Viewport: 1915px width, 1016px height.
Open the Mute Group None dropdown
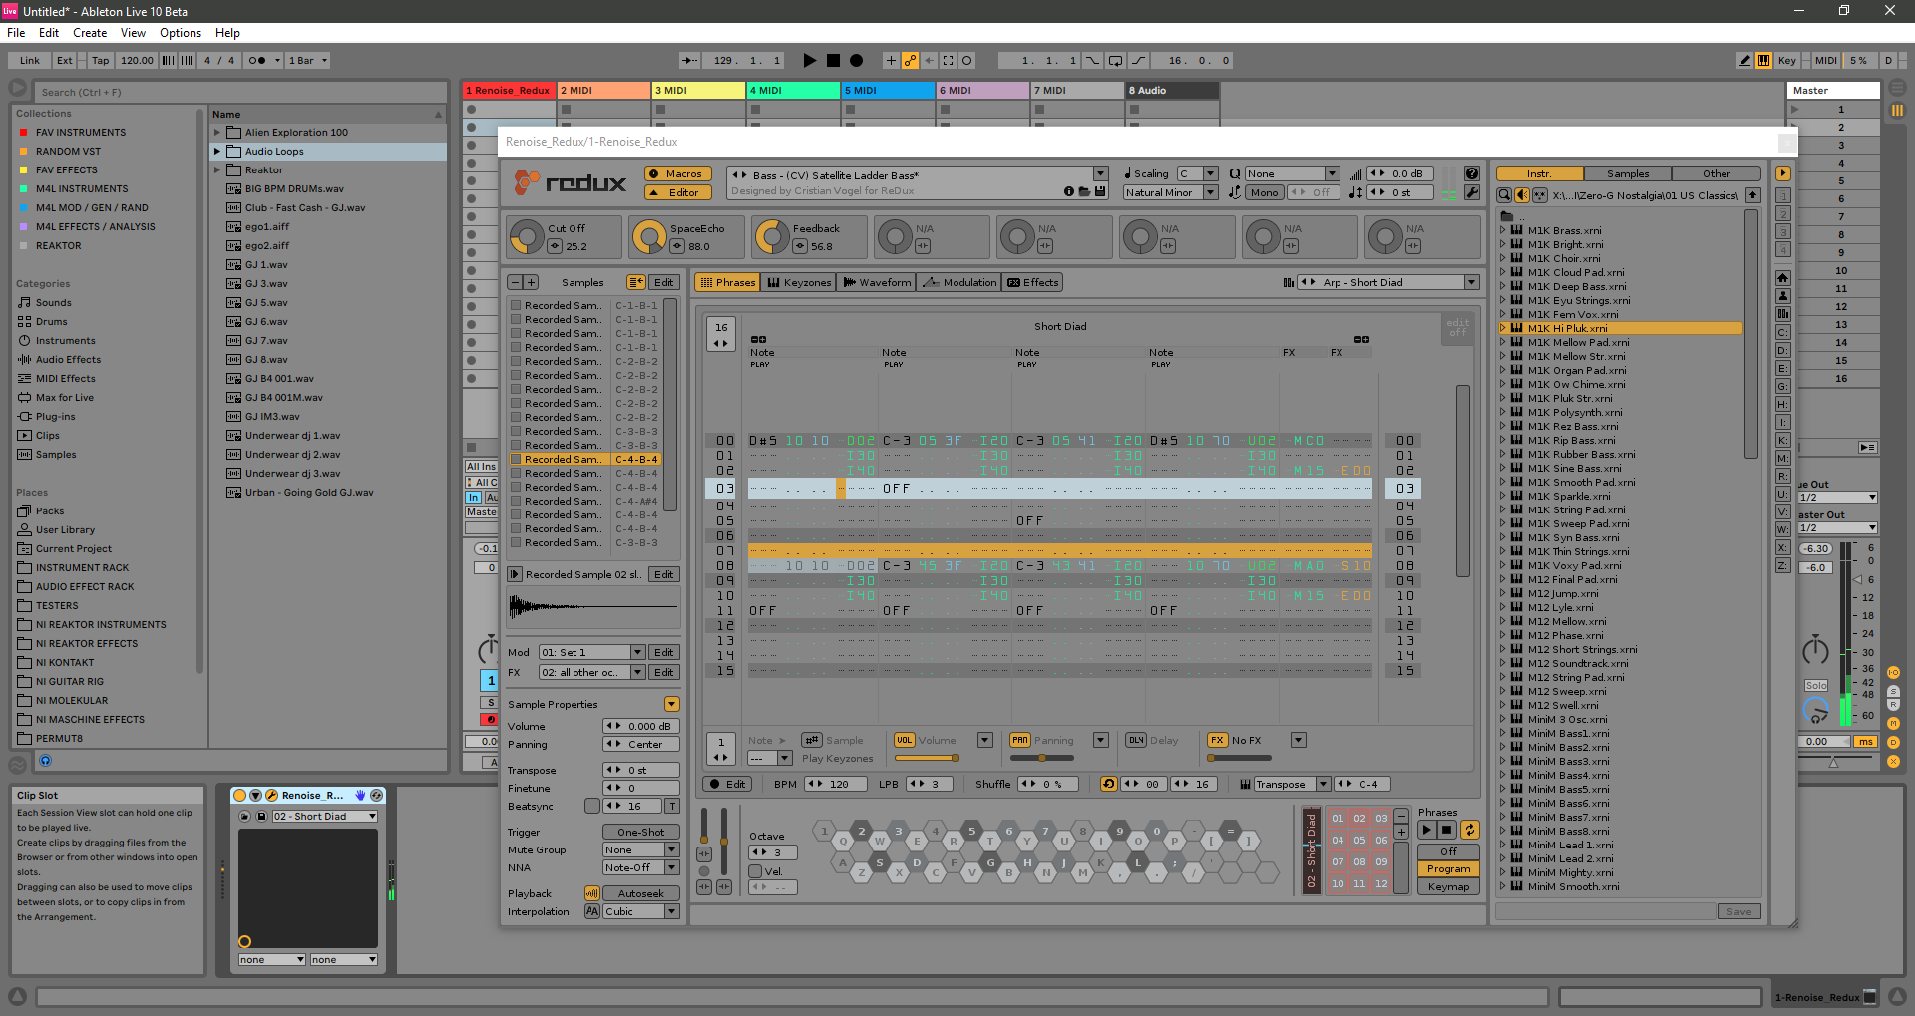[641, 849]
